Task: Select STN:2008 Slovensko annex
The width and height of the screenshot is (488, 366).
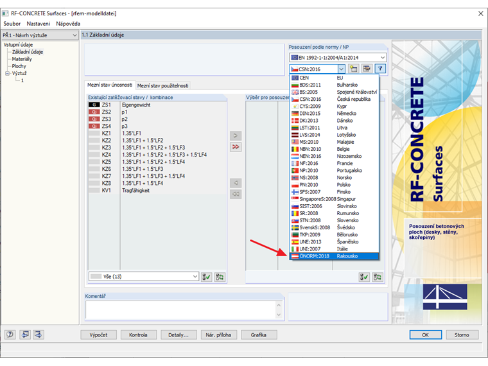Action: coord(335,220)
